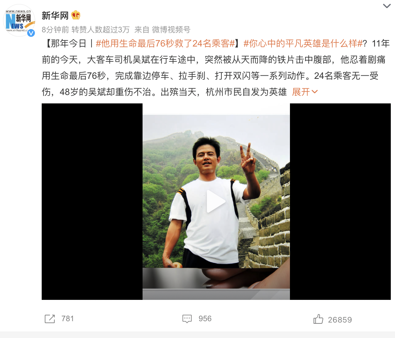Open the Xinhua News profile avatar
395x338 pixels.
pos(19,21)
